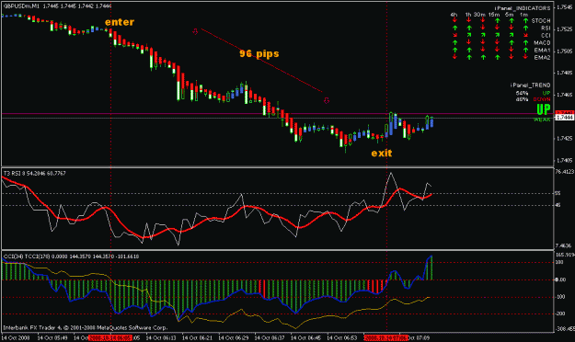Click the -308.455 CCI scale value
This screenshot has height=342, width=575.
[x=565, y=329]
